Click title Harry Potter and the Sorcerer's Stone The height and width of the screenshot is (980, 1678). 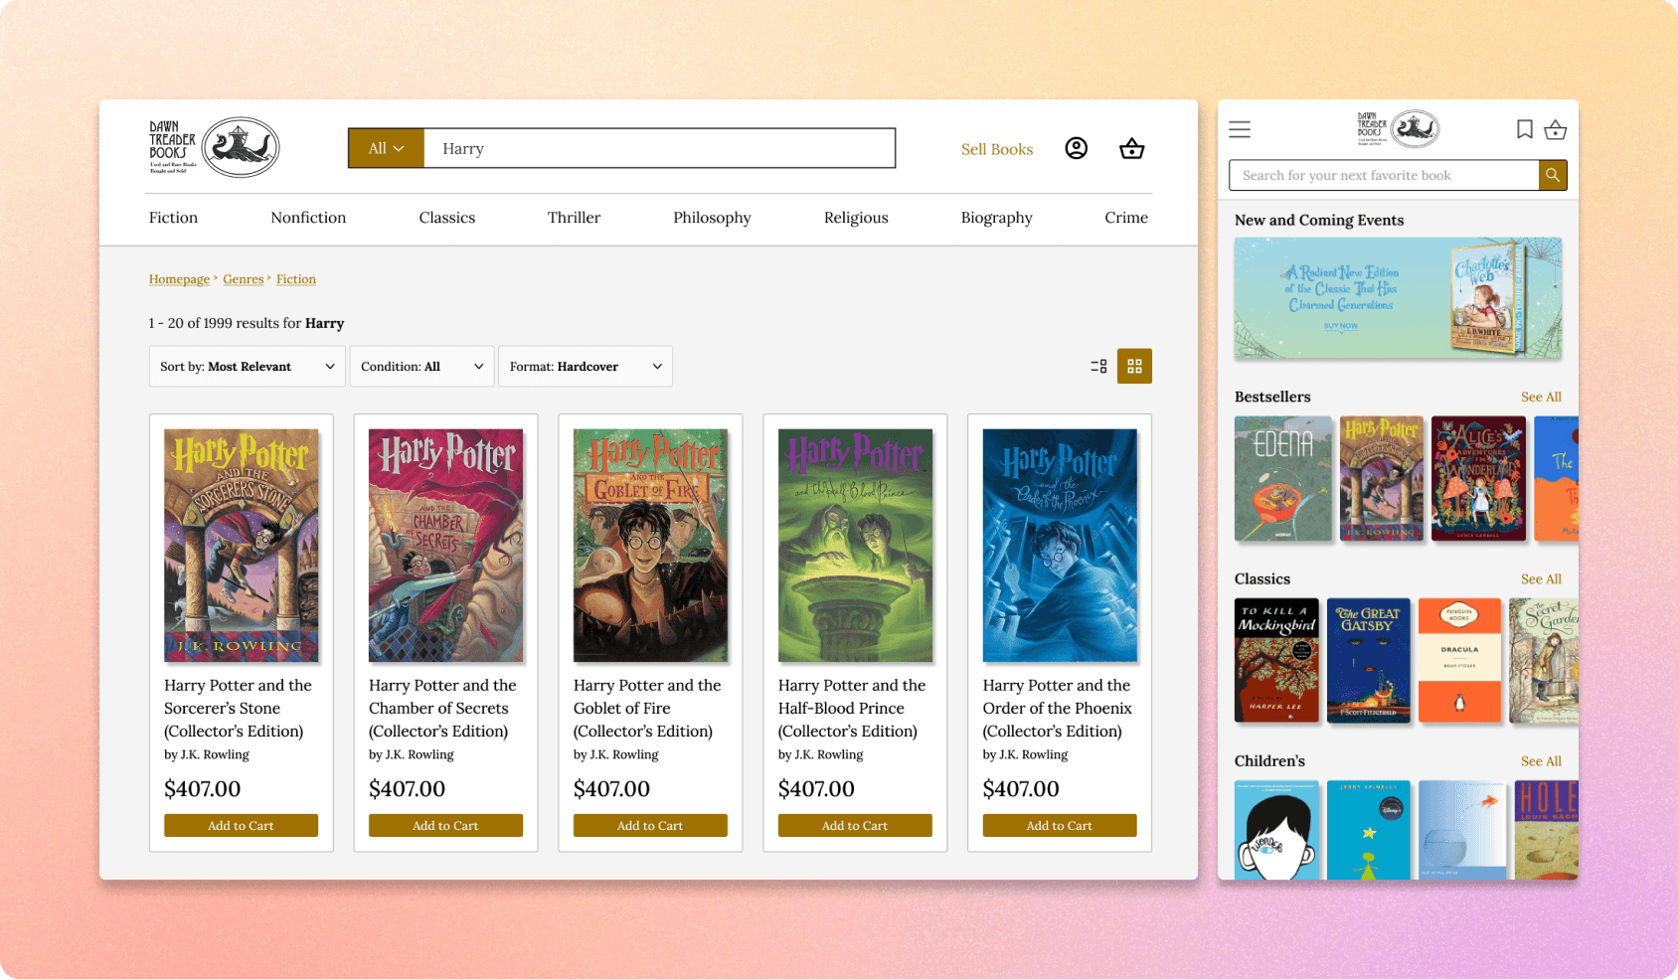point(239,708)
